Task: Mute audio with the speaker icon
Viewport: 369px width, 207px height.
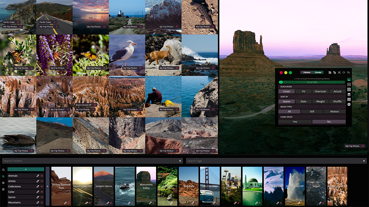Action: [x=344, y=72]
